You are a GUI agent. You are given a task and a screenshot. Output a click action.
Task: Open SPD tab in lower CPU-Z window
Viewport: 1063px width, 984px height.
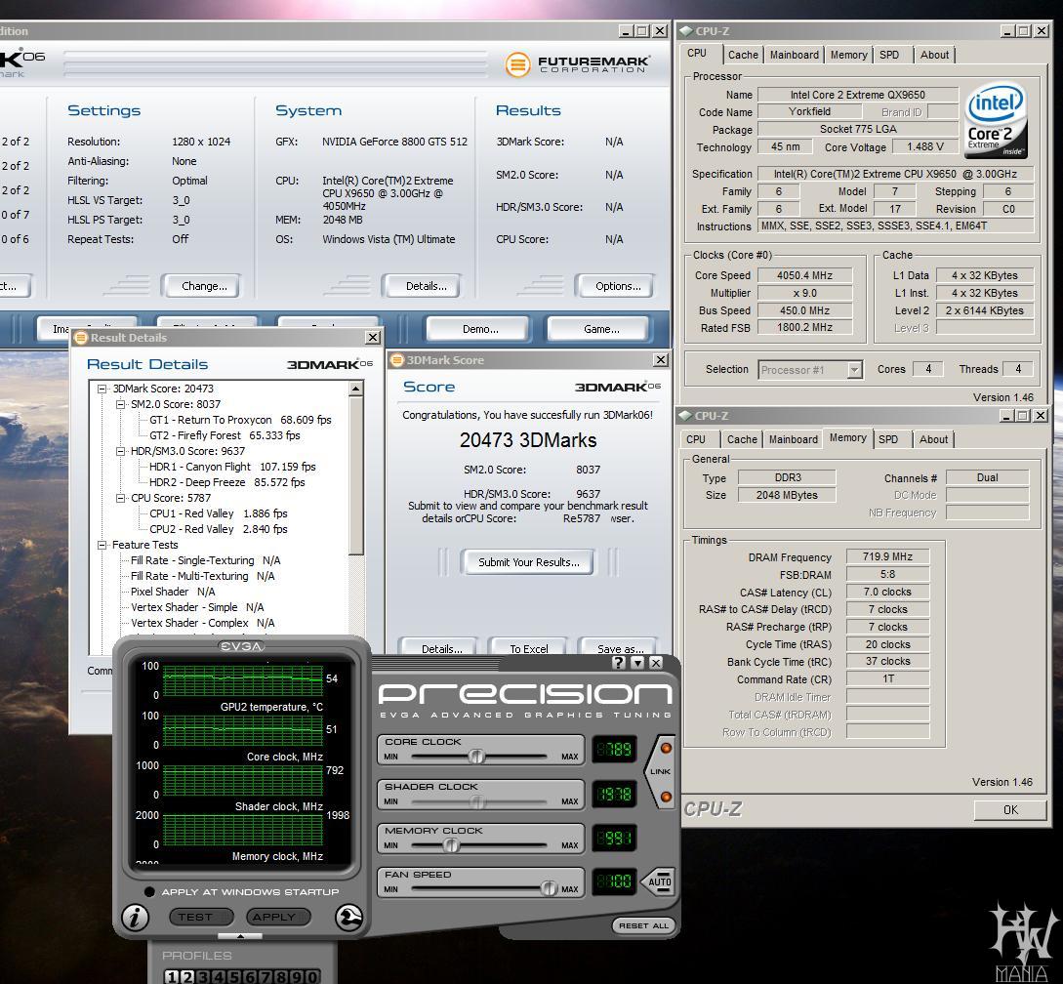pos(888,439)
